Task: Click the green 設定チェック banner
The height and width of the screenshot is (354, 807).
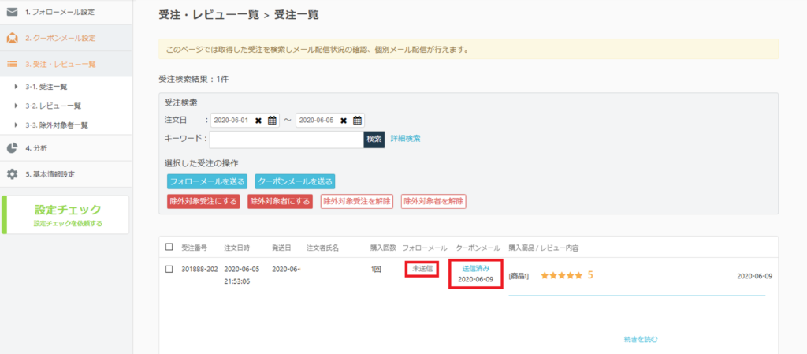Action: [67, 215]
